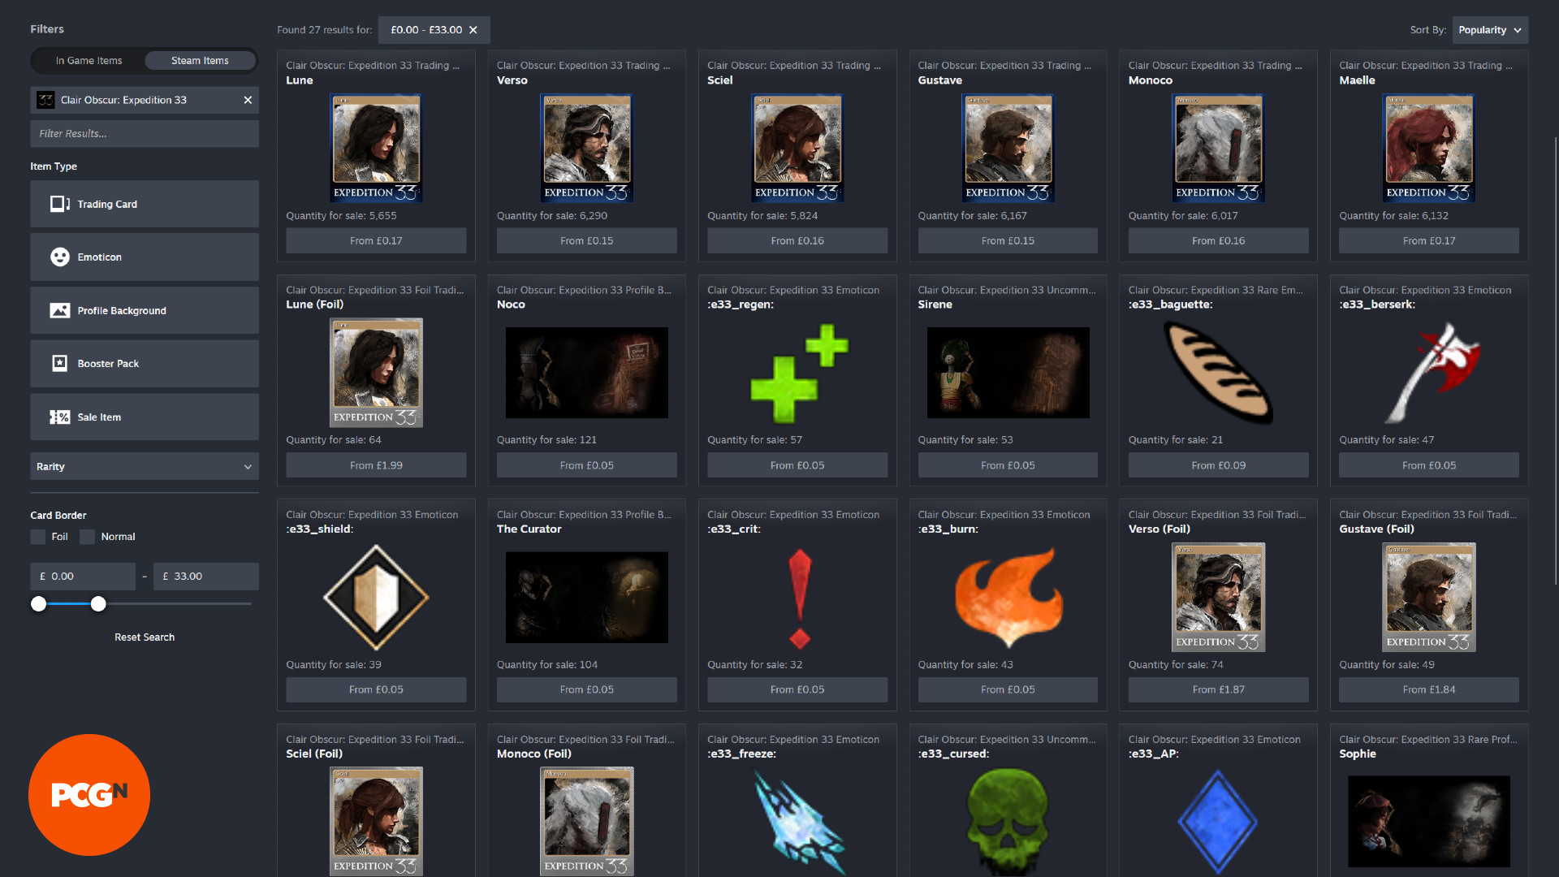Open the Noco profile background image
Viewport: 1559px width, 877px height.
tap(586, 373)
